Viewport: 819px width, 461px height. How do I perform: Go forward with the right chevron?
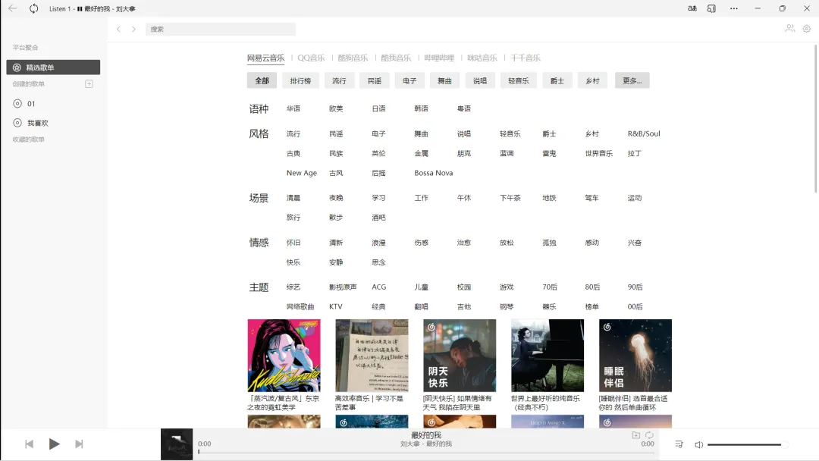tap(133, 30)
